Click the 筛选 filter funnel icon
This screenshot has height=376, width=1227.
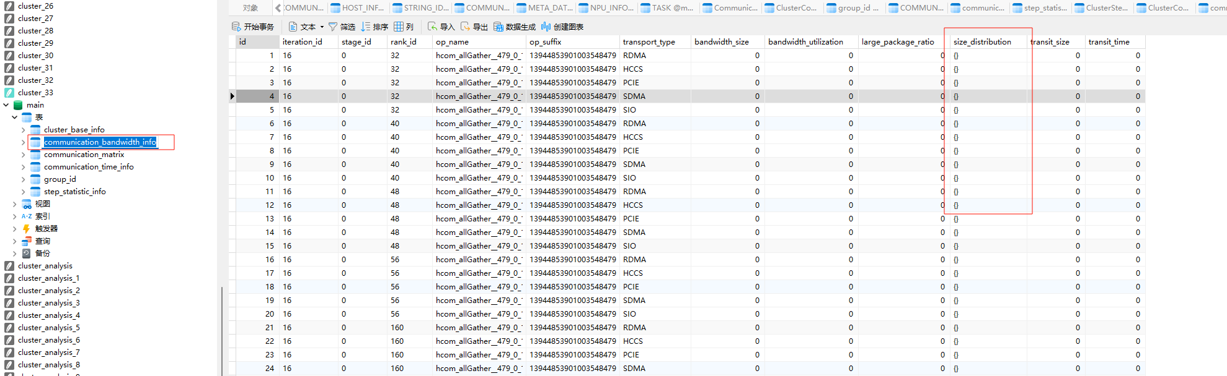[x=333, y=27]
